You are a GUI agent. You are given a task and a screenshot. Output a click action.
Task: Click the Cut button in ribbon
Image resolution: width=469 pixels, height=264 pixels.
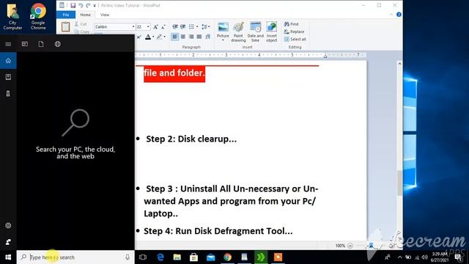[x=81, y=24]
